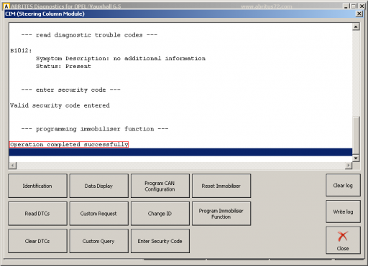The image size is (368, 266).
Task: Open Data Display
Action: pos(98,186)
